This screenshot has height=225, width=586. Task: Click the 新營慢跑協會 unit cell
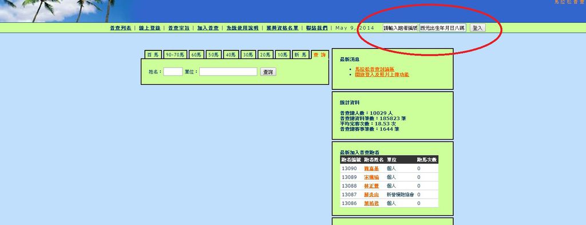point(400,195)
